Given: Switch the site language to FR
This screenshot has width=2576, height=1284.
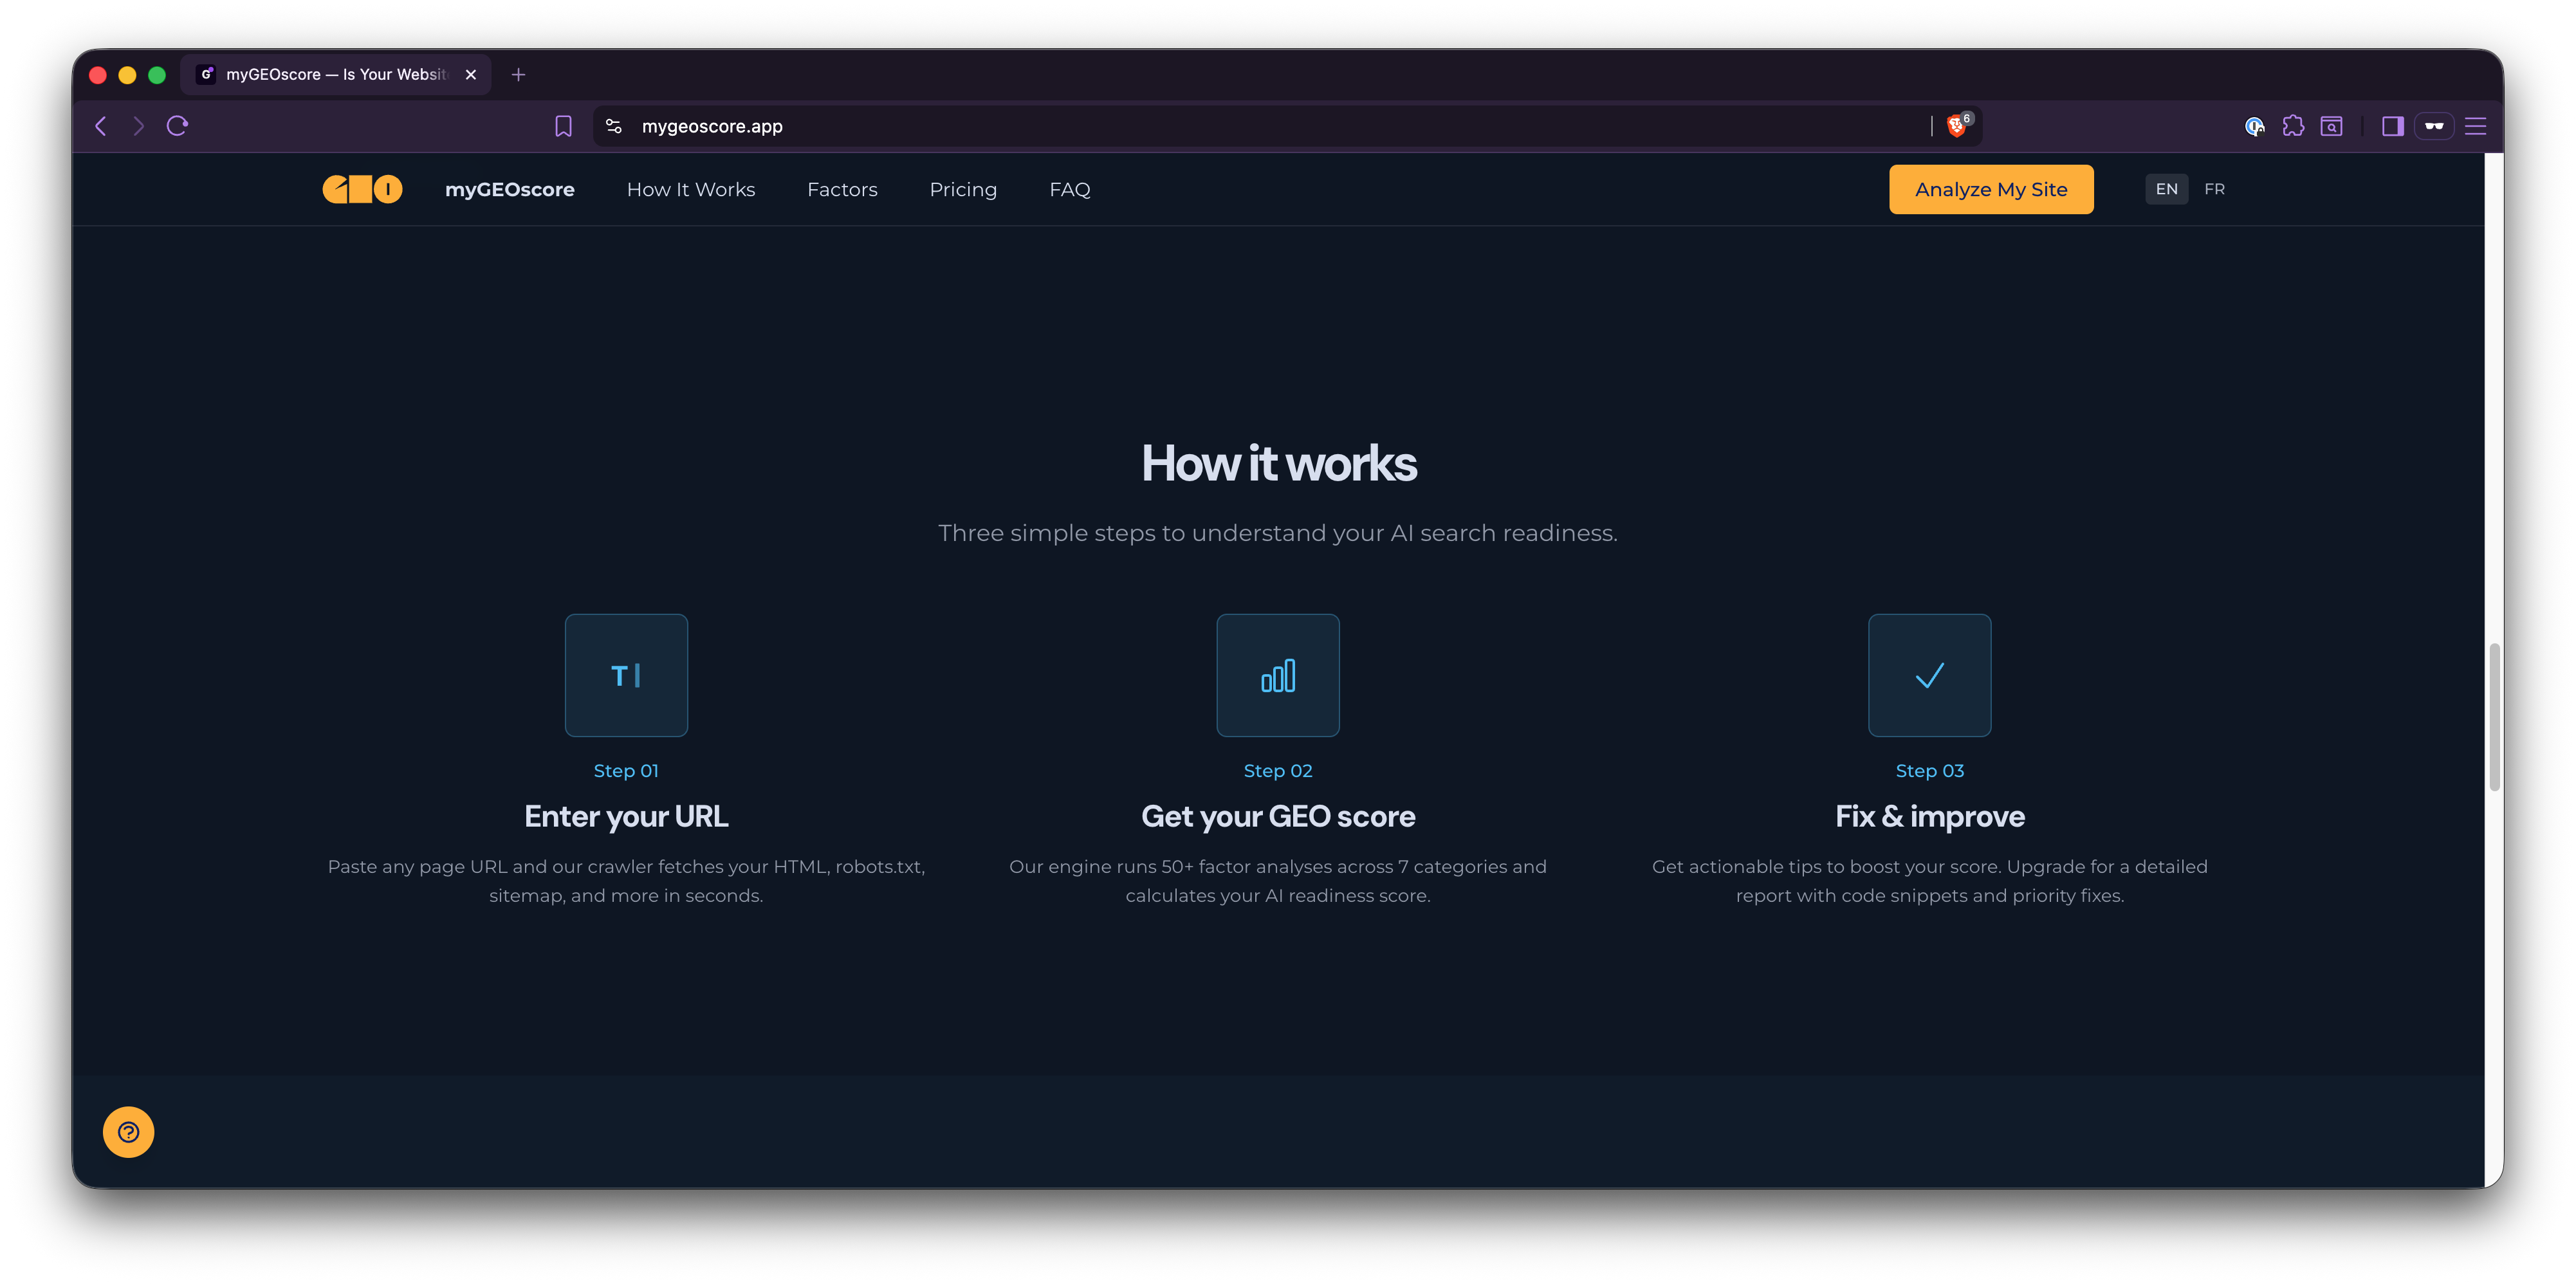Looking at the screenshot, I should coord(2214,189).
